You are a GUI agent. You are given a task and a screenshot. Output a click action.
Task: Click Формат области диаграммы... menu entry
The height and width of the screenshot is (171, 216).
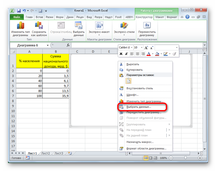click(145, 148)
